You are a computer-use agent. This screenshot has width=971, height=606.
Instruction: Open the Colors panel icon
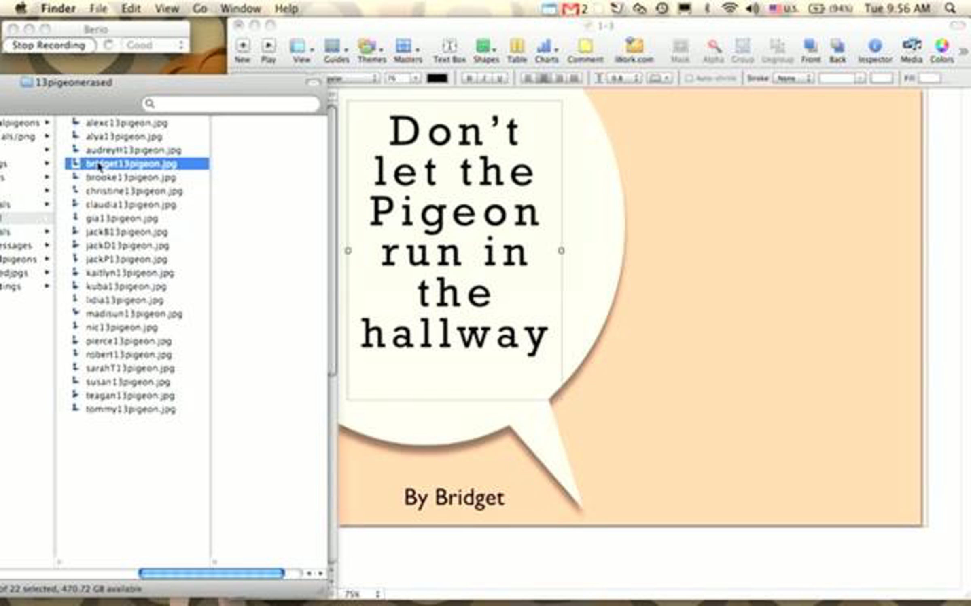coord(942,46)
